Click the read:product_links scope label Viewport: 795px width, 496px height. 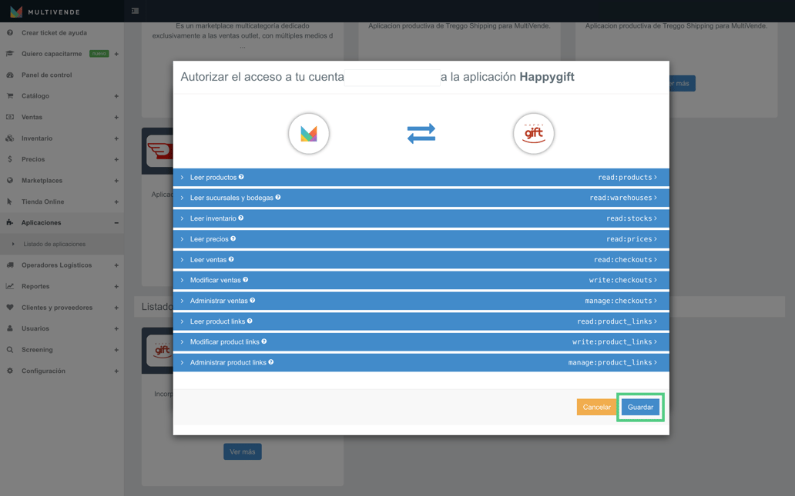tap(615, 321)
